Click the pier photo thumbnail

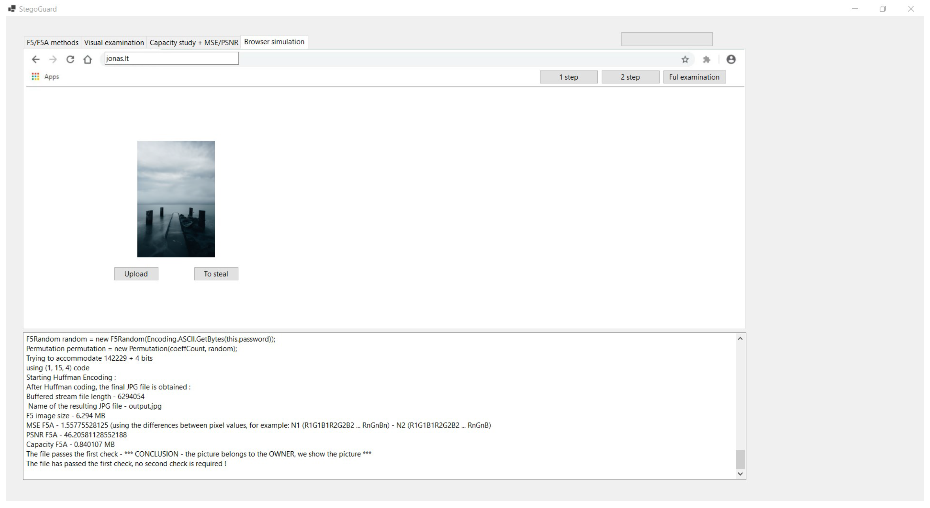[176, 199]
